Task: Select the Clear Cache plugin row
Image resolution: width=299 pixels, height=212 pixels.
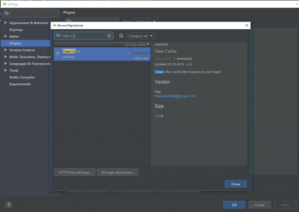Action: point(102,54)
